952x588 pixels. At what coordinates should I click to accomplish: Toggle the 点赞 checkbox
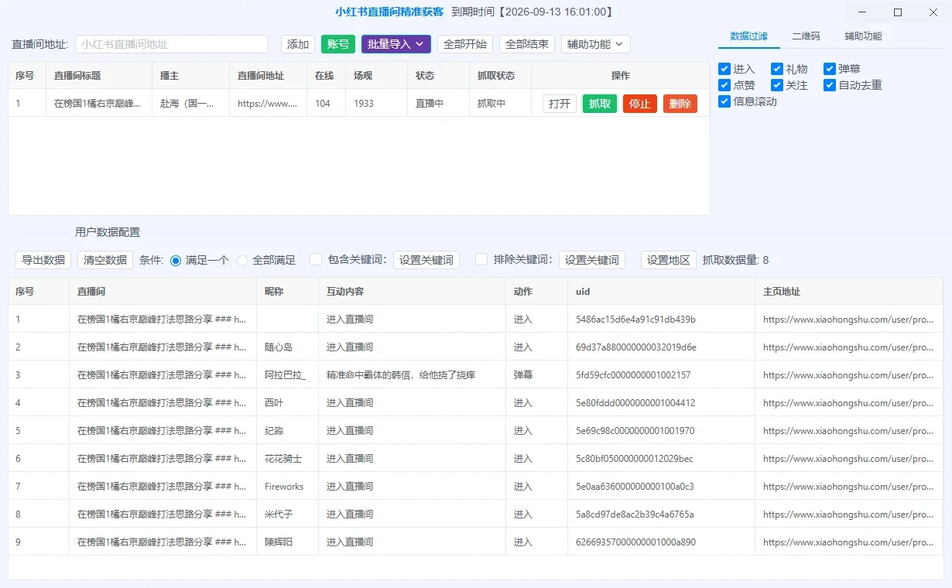(x=724, y=85)
